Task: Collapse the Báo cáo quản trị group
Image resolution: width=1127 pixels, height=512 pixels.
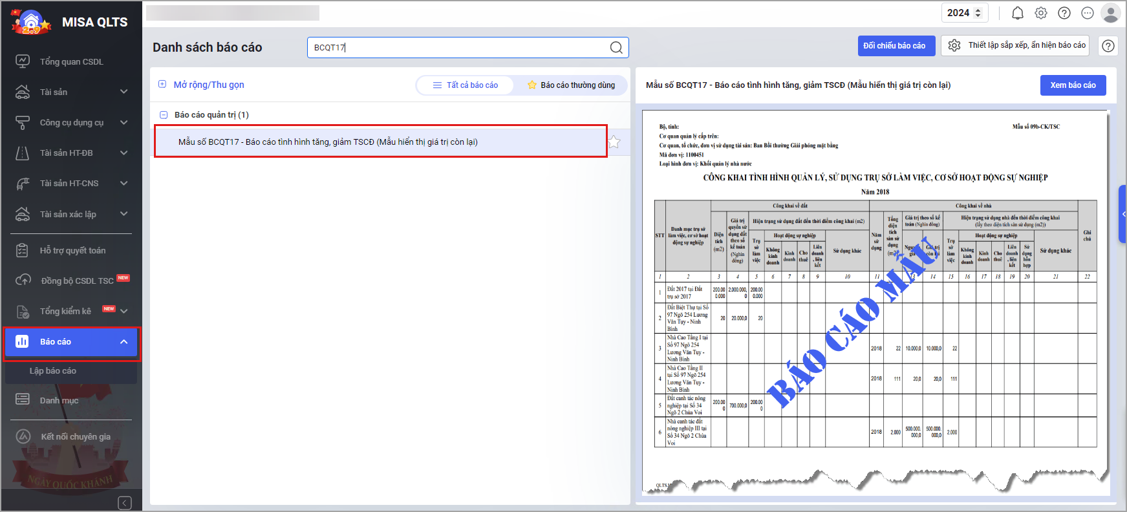Action: click(164, 115)
